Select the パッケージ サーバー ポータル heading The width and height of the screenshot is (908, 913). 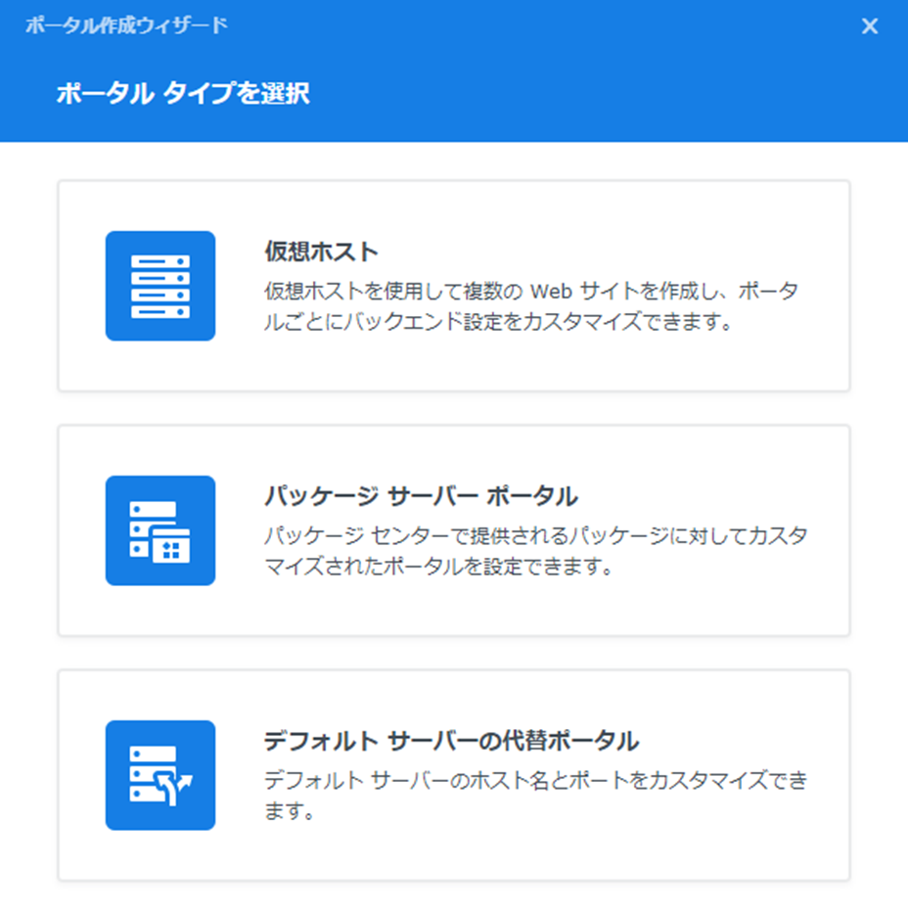421,497
